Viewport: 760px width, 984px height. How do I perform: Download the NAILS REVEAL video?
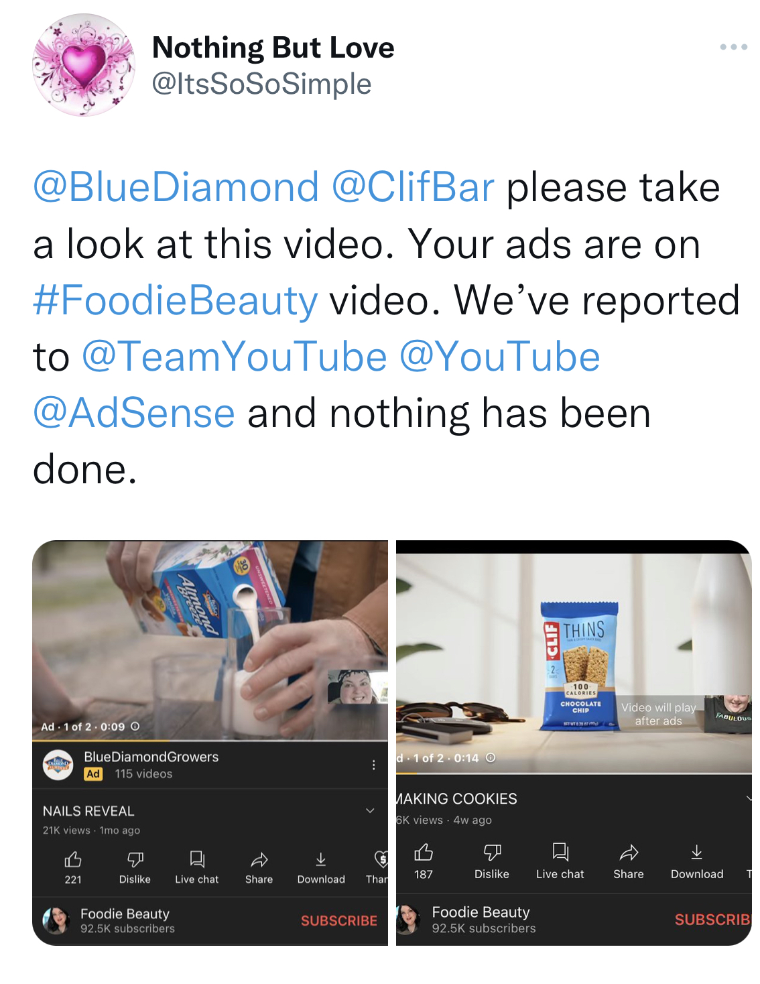[x=321, y=867]
